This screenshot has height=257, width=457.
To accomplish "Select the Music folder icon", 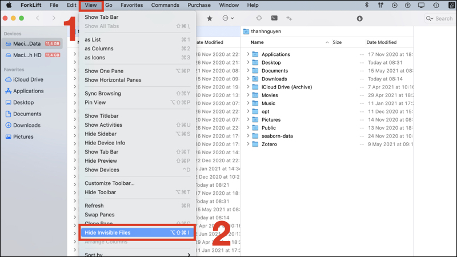I will pyautogui.click(x=255, y=103).
